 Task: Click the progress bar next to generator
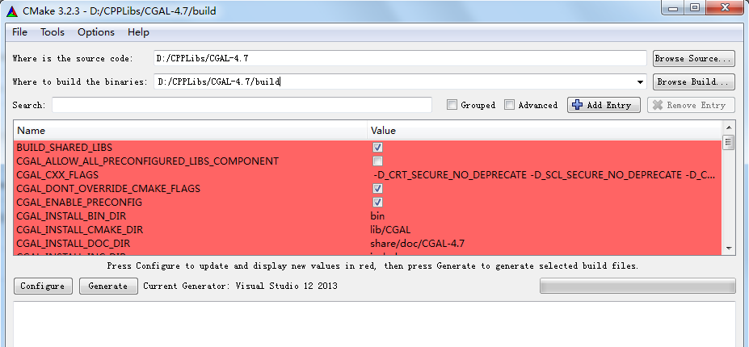click(637, 286)
